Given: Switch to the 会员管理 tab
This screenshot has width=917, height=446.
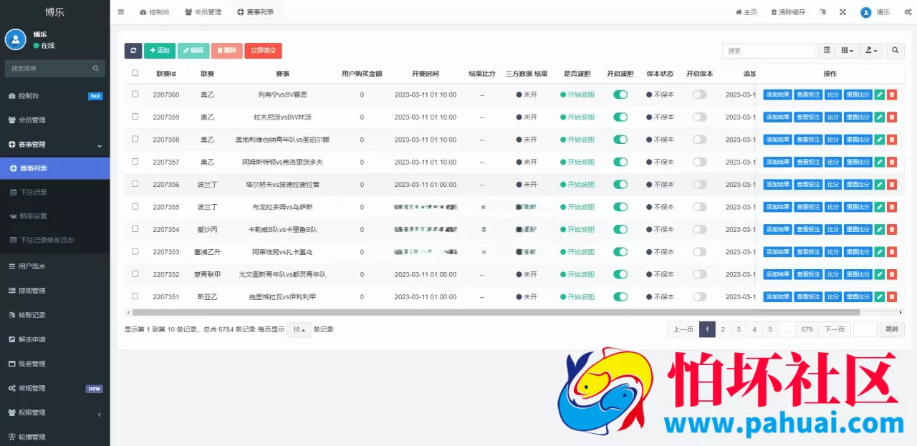Looking at the screenshot, I should click(203, 12).
